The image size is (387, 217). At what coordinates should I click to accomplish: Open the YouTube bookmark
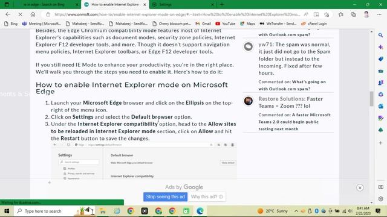tap(226, 24)
